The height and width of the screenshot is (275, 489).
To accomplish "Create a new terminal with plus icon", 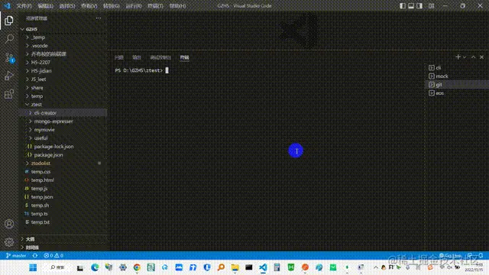I will pyautogui.click(x=458, y=57).
